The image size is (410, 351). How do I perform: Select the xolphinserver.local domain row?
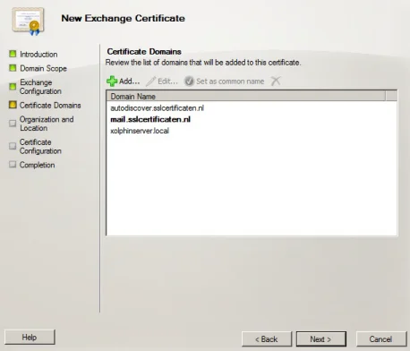[140, 131]
